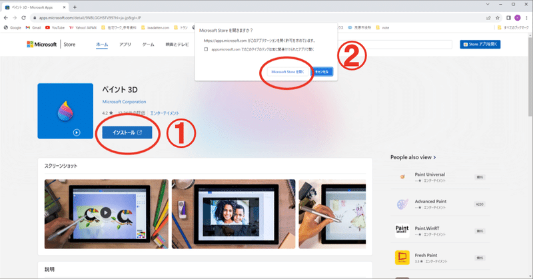Viewport: 533px width, 279px height.
Task: Close the ペイント 3D browser tab
Action: pos(64,7)
